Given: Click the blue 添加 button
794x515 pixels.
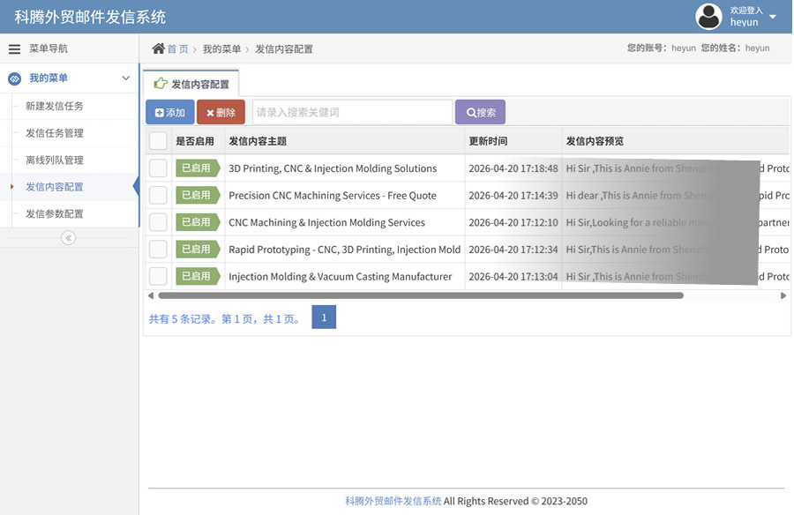Looking at the screenshot, I should coord(169,112).
